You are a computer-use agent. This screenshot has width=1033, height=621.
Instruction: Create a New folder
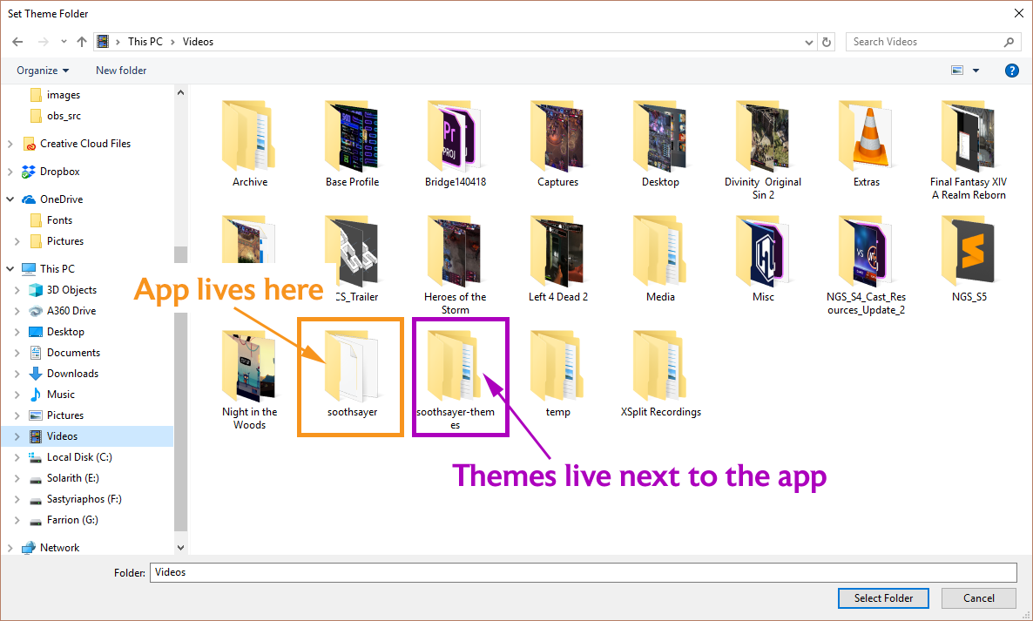(x=121, y=71)
